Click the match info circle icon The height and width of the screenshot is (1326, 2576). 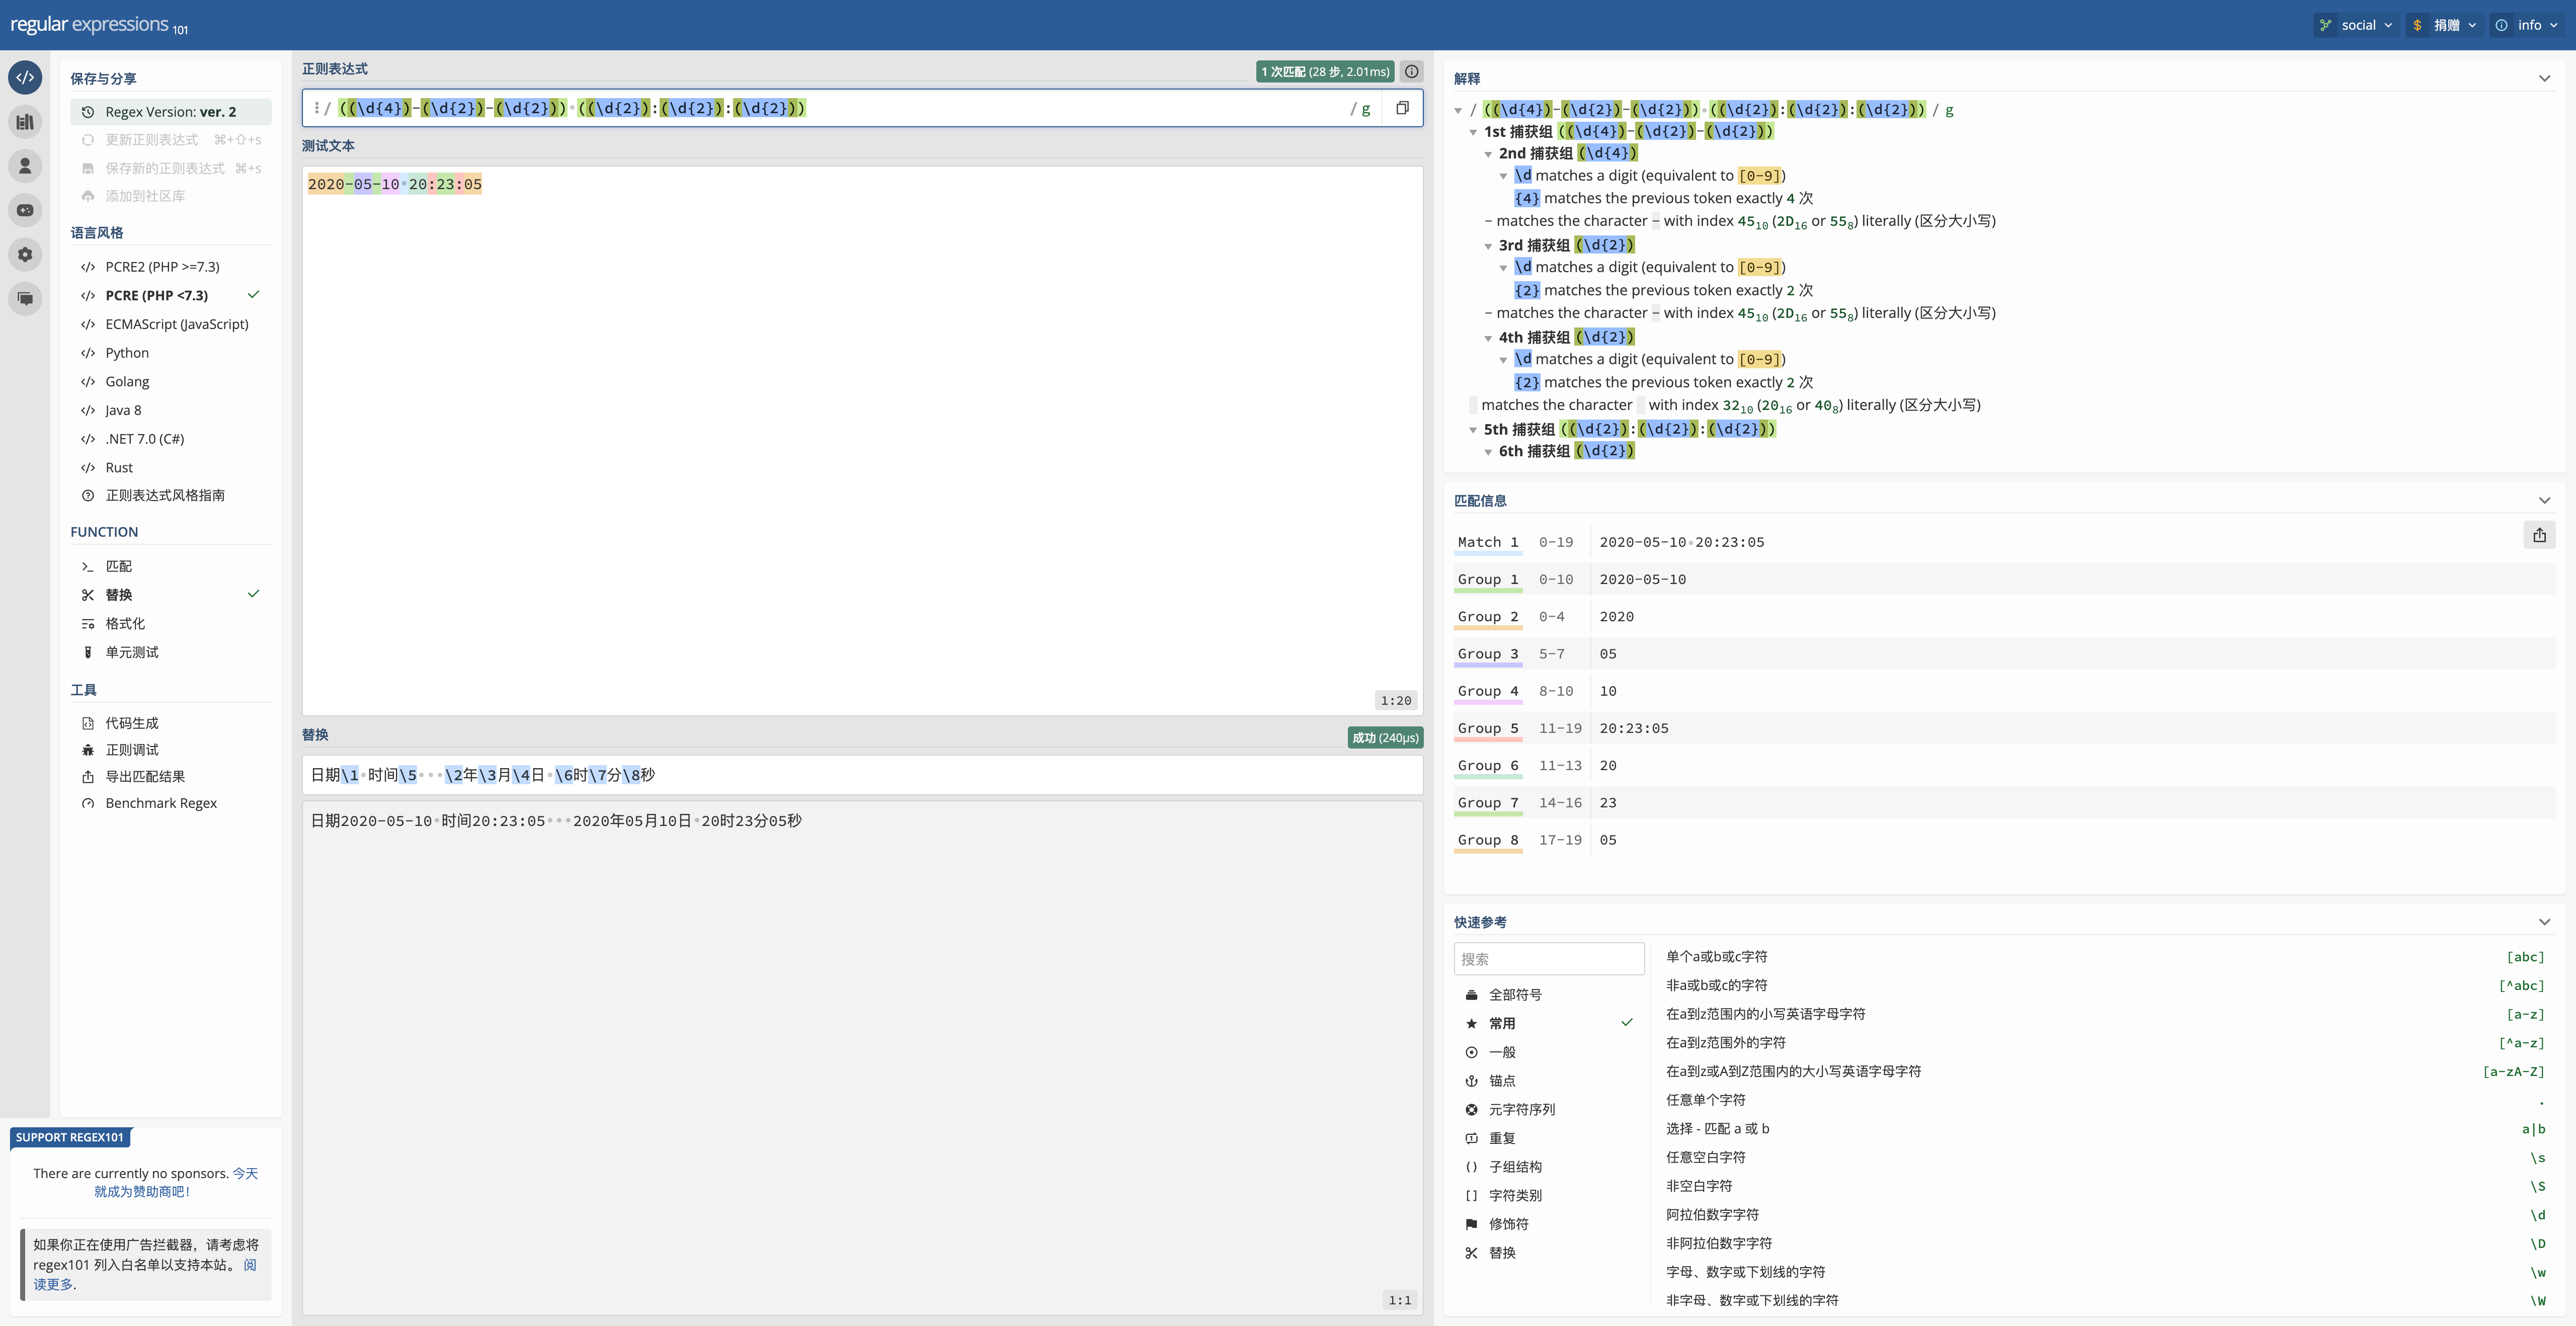tap(1411, 71)
